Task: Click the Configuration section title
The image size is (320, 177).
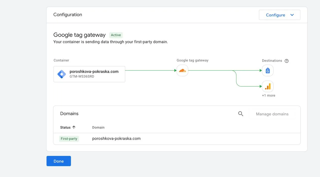Action: pyautogui.click(x=68, y=15)
